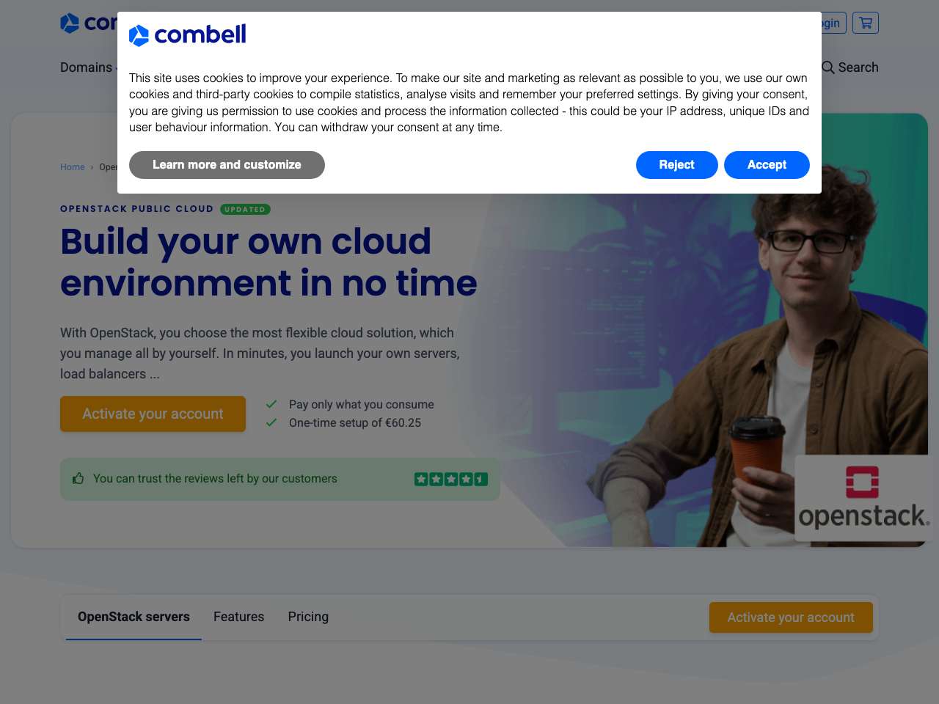Image resolution: width=939 pixels, height=704 pixels.
Task: Click the thumbs-up icon beside customer reviews text
Action: 78,478
